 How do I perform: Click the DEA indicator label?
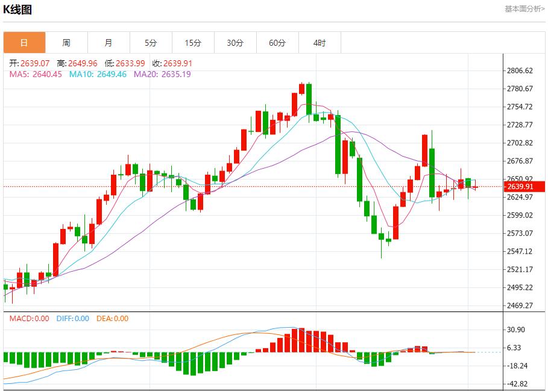[112, 319]
